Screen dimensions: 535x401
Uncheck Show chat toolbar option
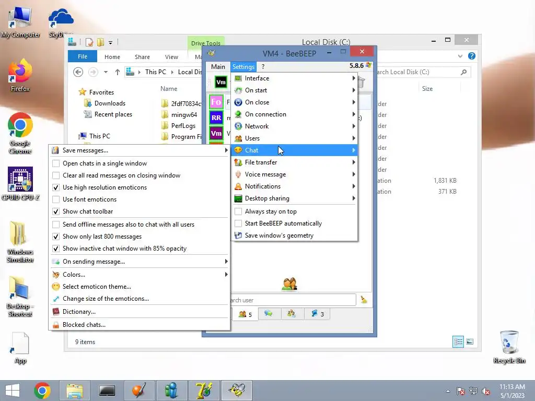pyautogui.click(x=56, y=211)
